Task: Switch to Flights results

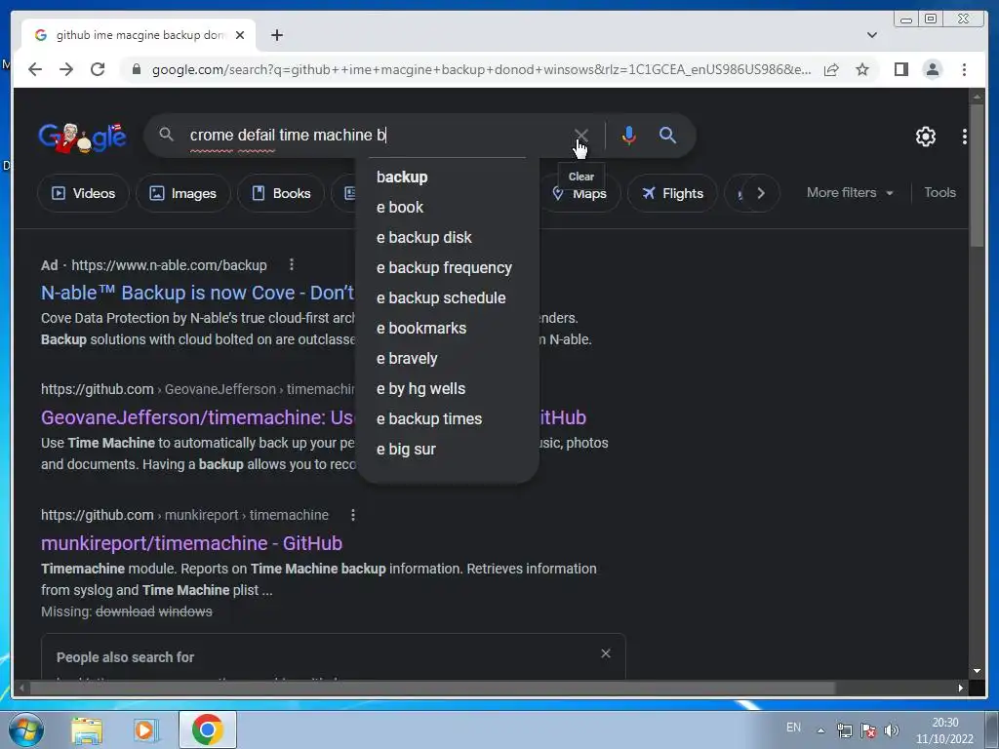Action: (673, 193)
